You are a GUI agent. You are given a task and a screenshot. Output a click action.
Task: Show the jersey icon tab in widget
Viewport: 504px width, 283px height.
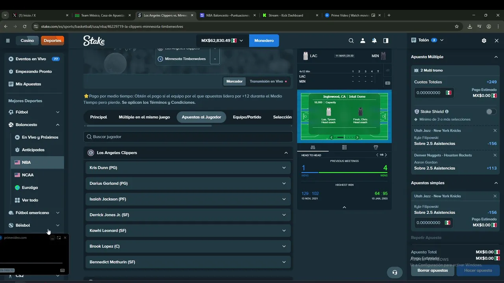point(376,147)
